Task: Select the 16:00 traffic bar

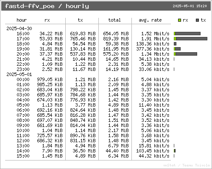Action: (187, 34)
